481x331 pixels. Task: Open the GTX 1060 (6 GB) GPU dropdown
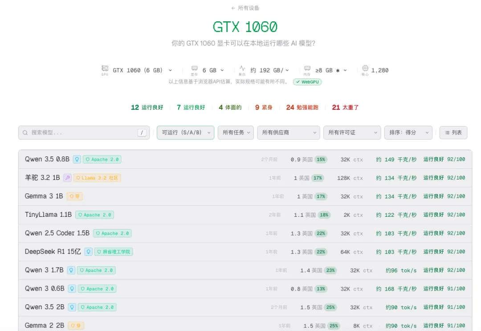[143, 70]
